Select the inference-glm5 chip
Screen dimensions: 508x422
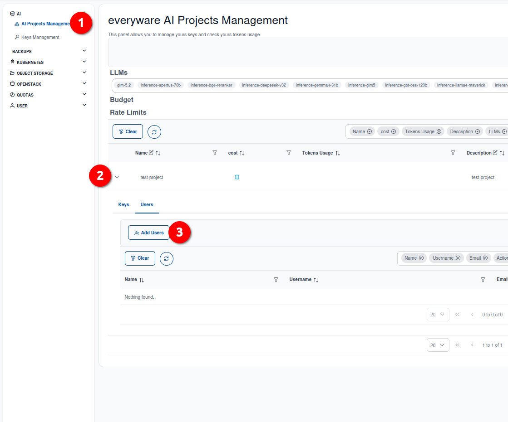(x=361, y=85)
